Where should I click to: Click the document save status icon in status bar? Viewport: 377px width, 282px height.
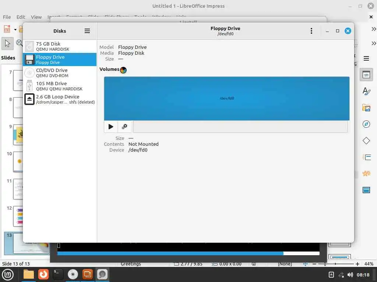tap(253, 264)
